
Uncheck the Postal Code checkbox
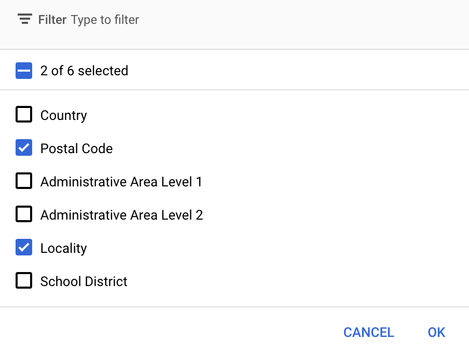point(23,148)
